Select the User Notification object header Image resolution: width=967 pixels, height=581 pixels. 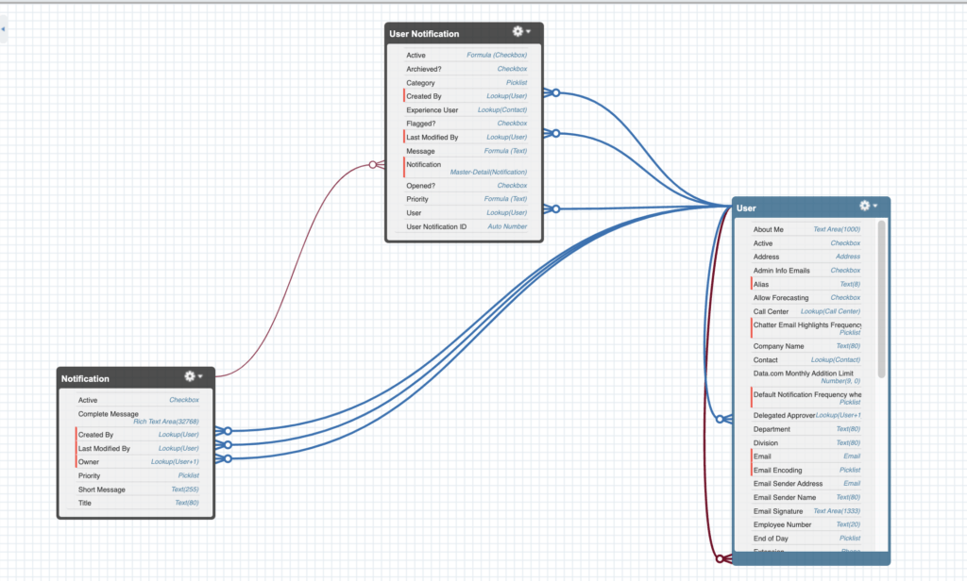click(425, 34)
